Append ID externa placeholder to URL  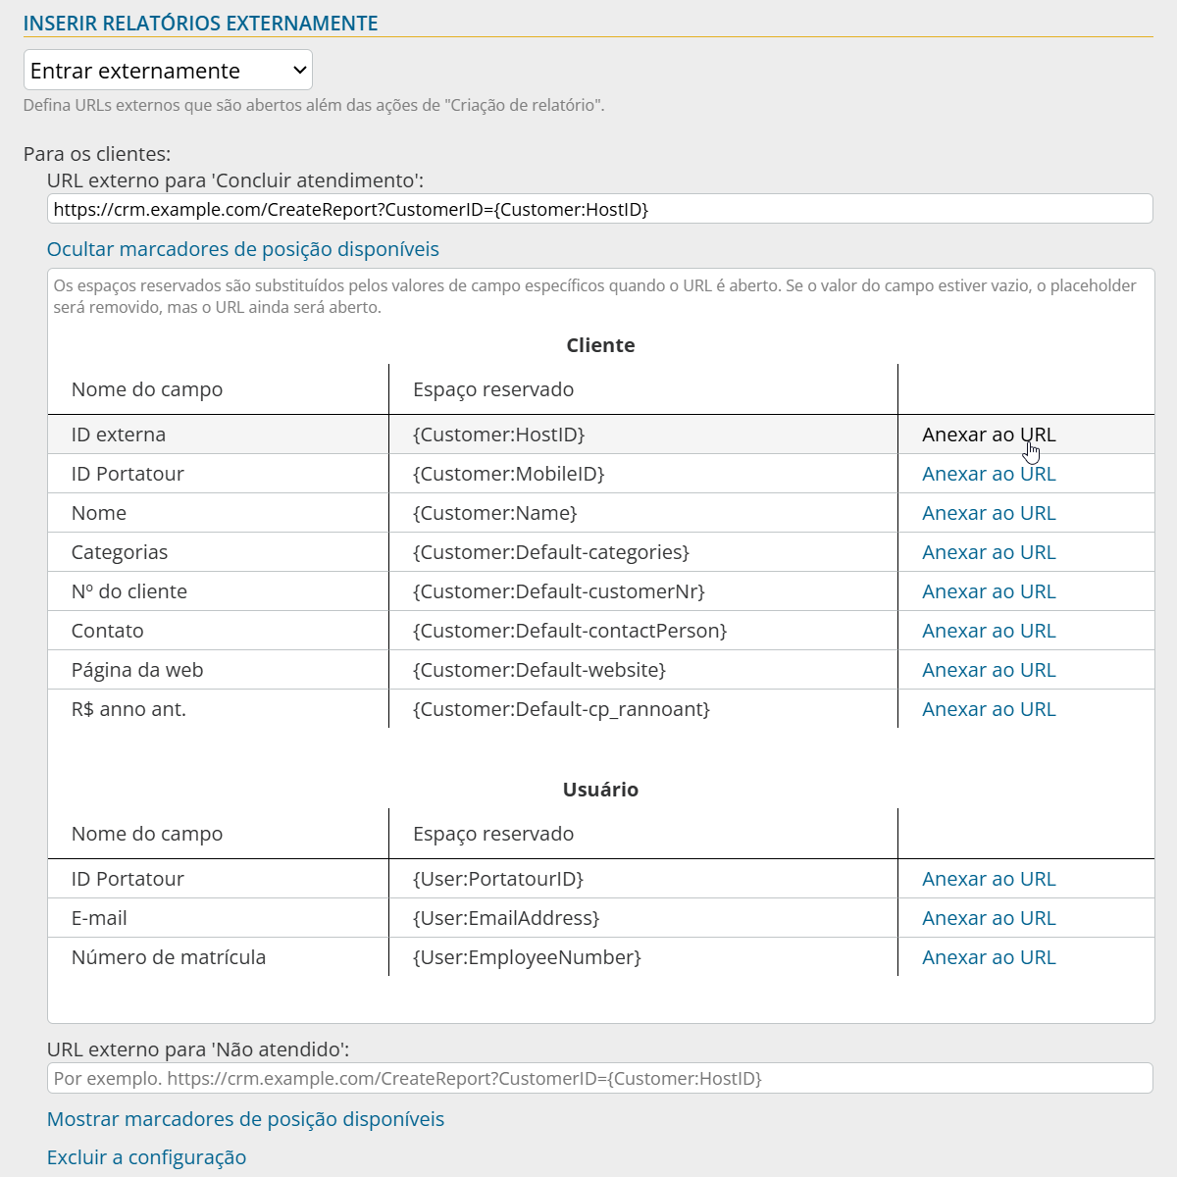pyautogui.click(x=988, y=435)
